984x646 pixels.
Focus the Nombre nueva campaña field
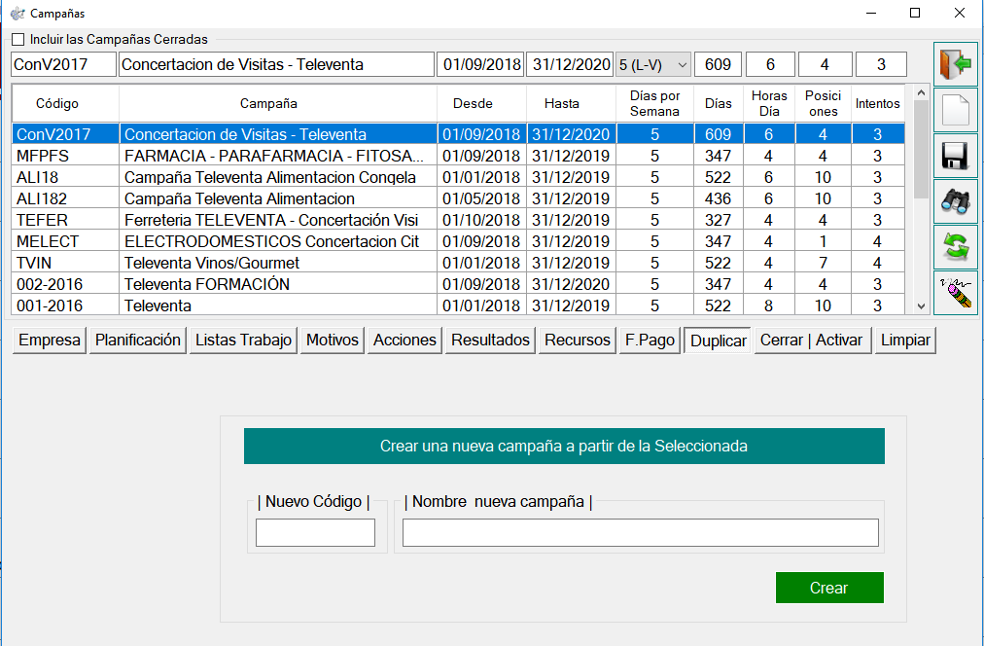point(641,532)
